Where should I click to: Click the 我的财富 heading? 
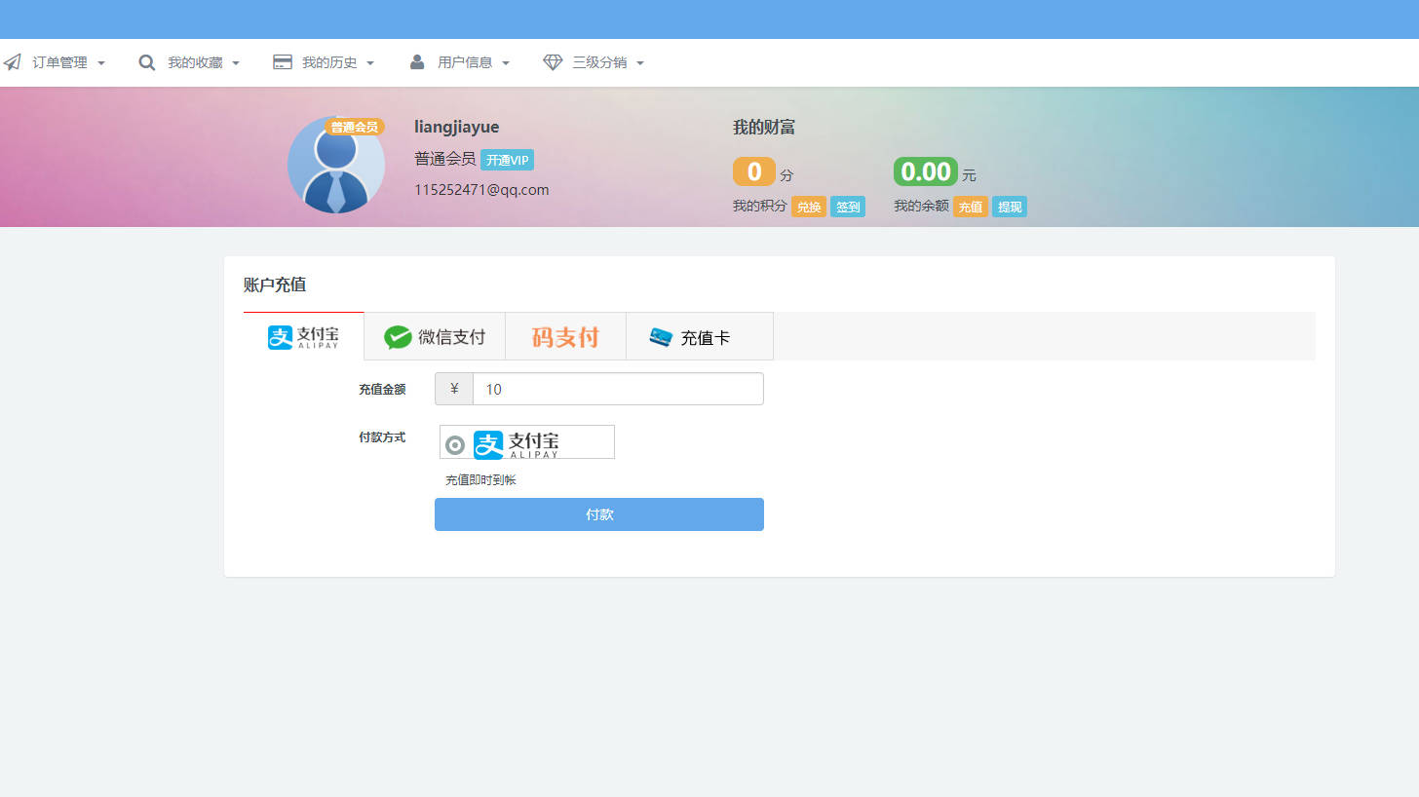tap(764, 128)
